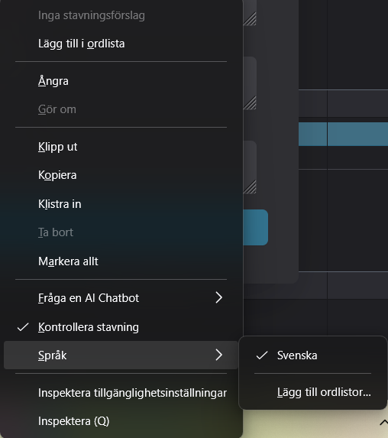Click the chevron arrow on Fråga en AI Chatbot

click(219, 298)
